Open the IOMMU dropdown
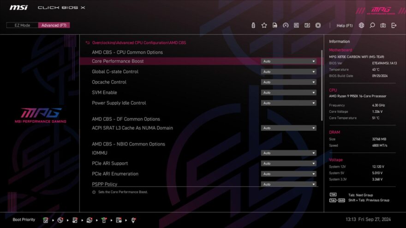406x228 pixels. [x=288, y=153]
